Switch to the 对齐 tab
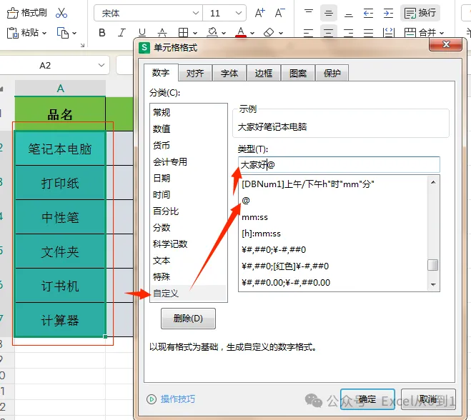The height and width of the screenshot is (420, 471). [195, 74]
